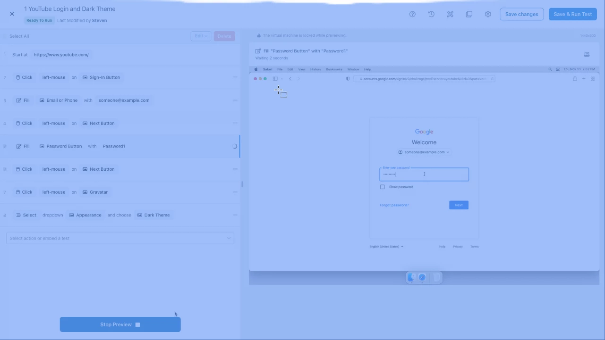Select Next Button element in step 4

[98, 123]
